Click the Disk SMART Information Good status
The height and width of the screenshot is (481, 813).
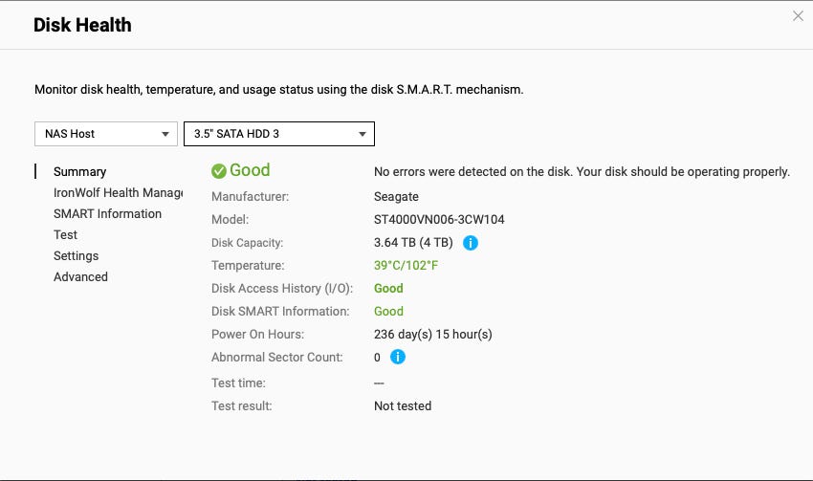click(x=388, y=312)
